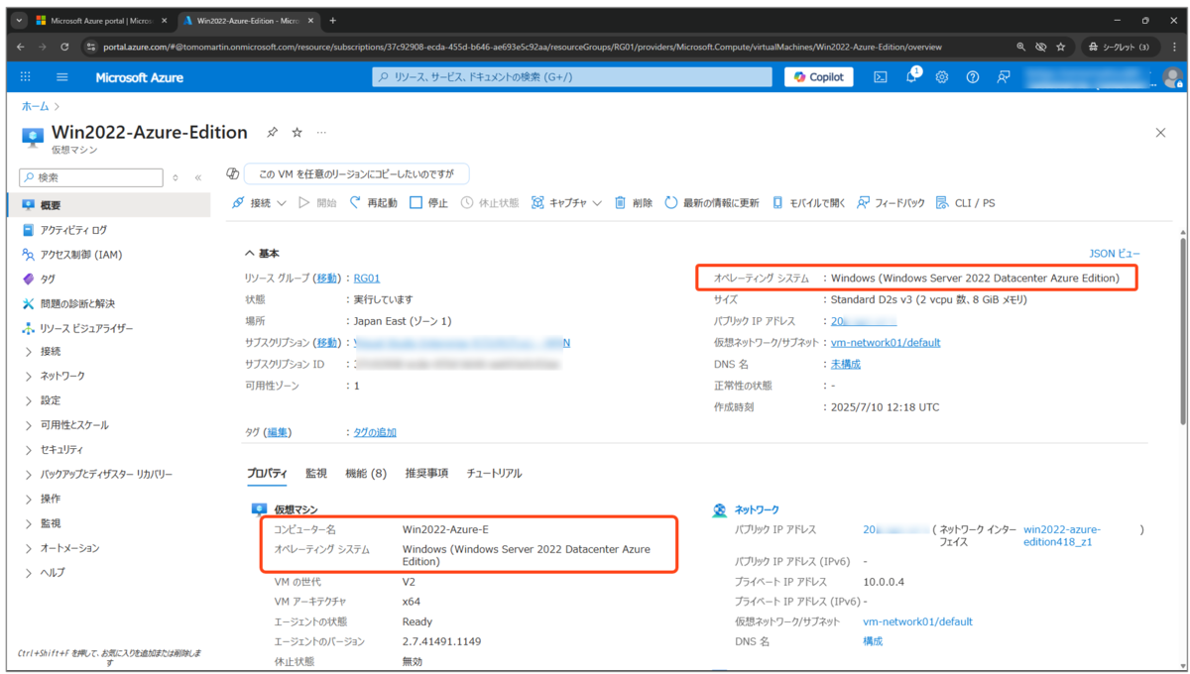The width and height of the screenshot is (1190, 674).
Task: Open vm-network01/default link in essentials
Action: coord(886,343)
